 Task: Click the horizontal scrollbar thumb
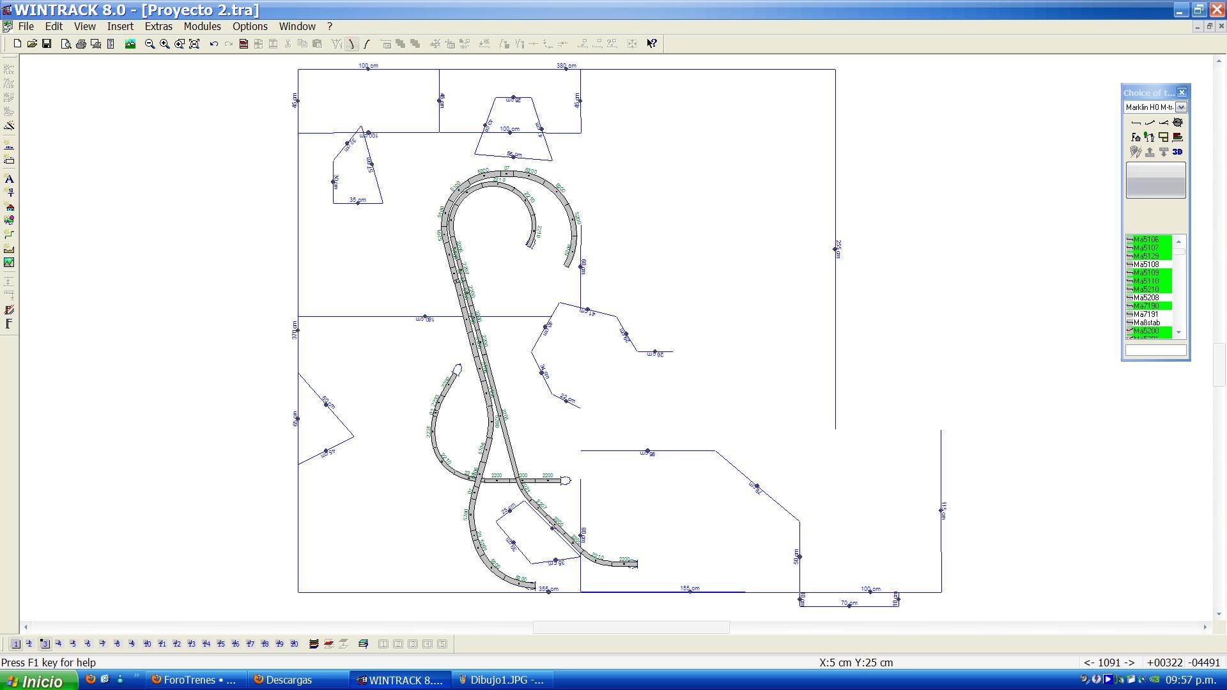[x=631, y=628]
